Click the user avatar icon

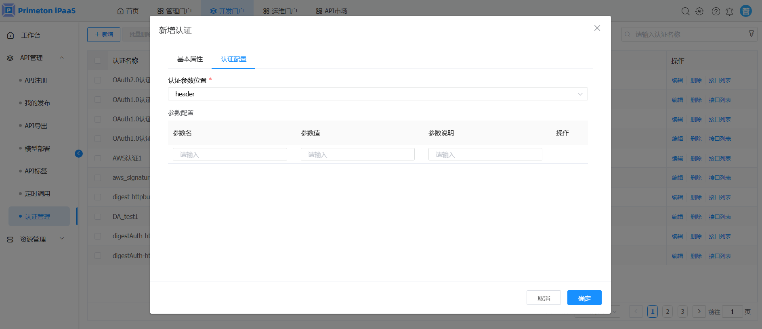[745, 11]
